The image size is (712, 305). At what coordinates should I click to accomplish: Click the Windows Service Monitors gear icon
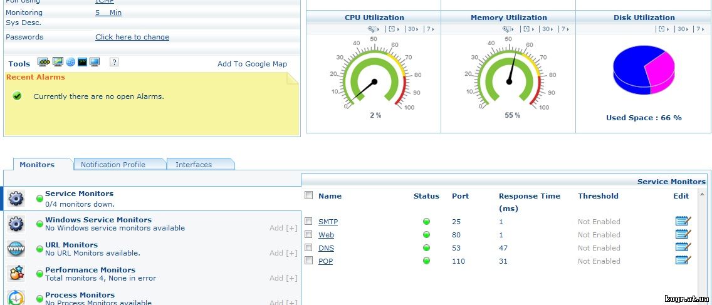pos(16,224)
